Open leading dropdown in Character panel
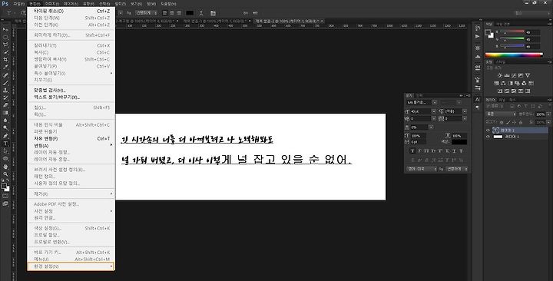Screen dimensions: 553x281 465,111
